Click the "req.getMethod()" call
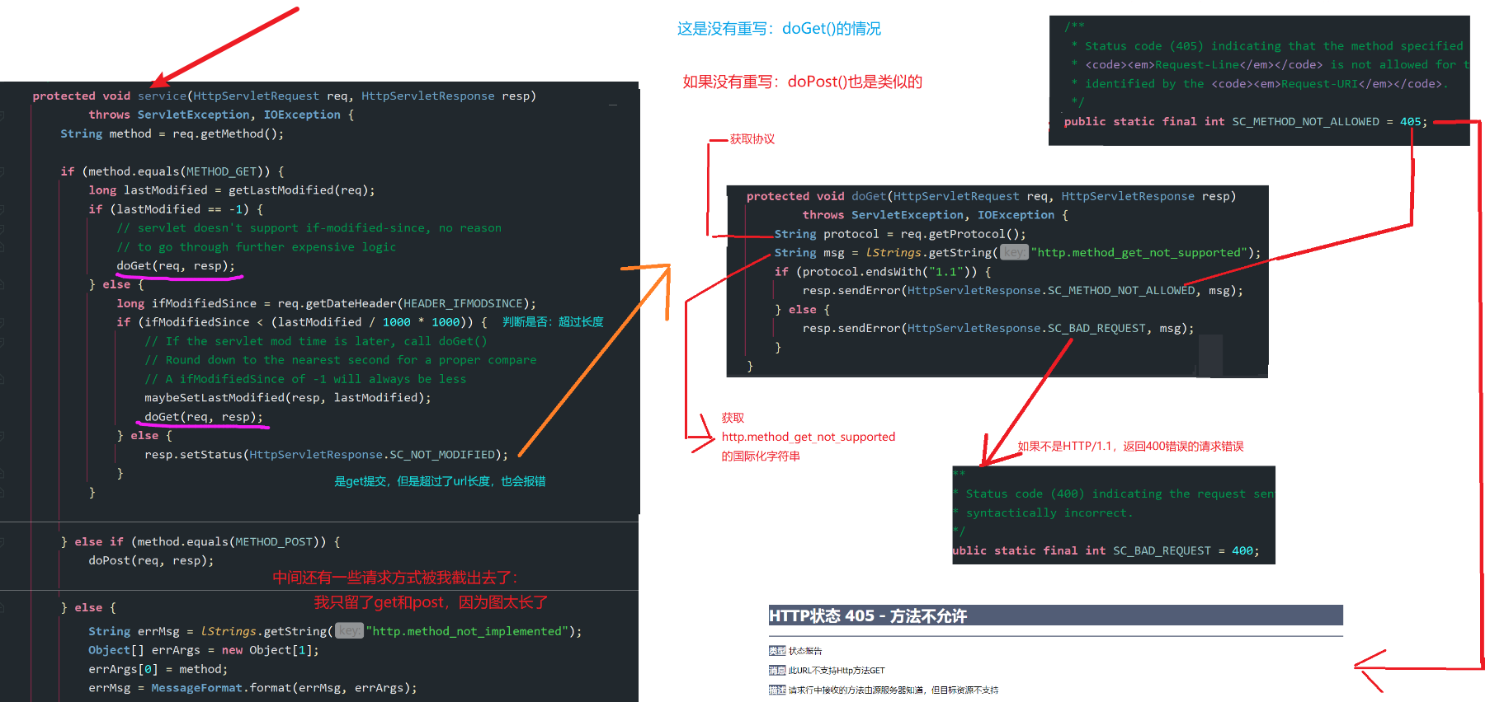 pos(228,133)
